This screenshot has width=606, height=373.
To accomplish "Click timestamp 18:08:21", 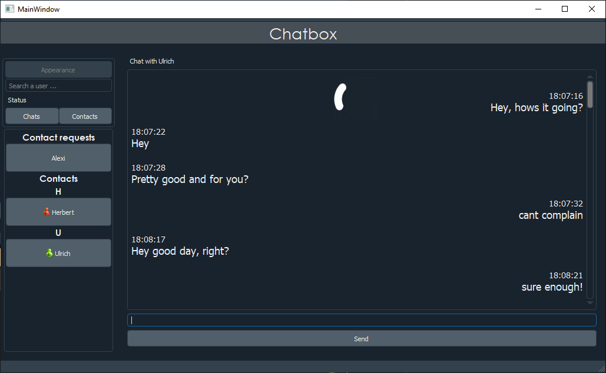I will pos(566,276).
